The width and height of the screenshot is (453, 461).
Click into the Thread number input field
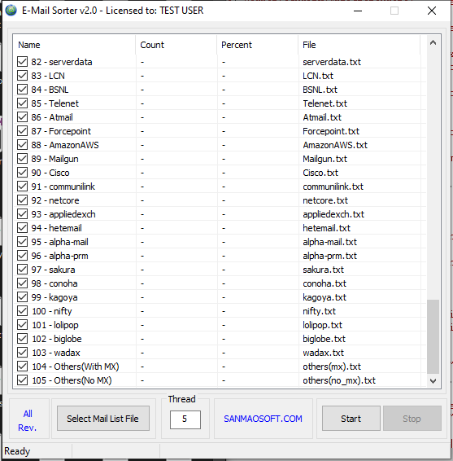(x=185, y=419)
